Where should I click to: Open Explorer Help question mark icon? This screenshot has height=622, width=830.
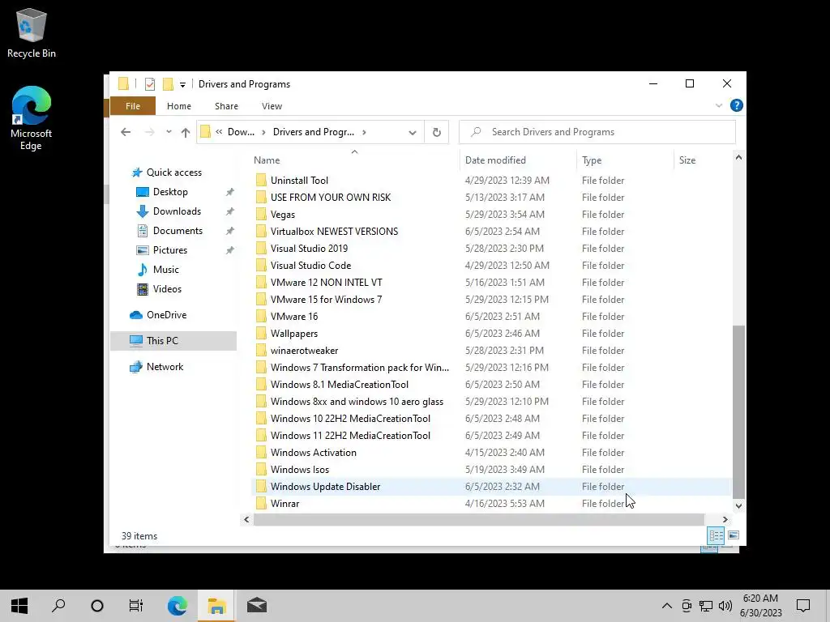[x=736, y=105]
